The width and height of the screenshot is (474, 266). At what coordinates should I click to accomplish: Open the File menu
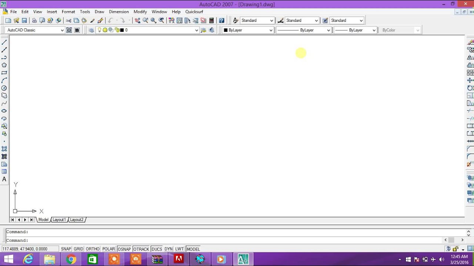point(13,12)
